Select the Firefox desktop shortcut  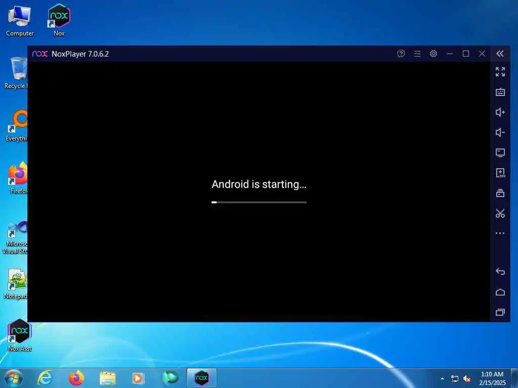18,177
